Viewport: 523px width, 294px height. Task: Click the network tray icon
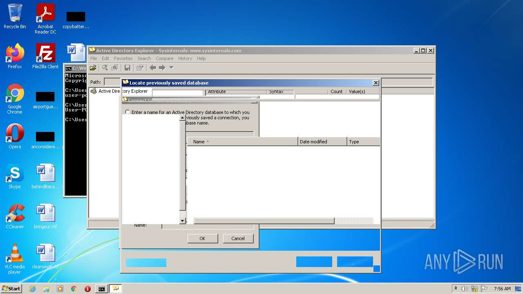coord(474,289)
